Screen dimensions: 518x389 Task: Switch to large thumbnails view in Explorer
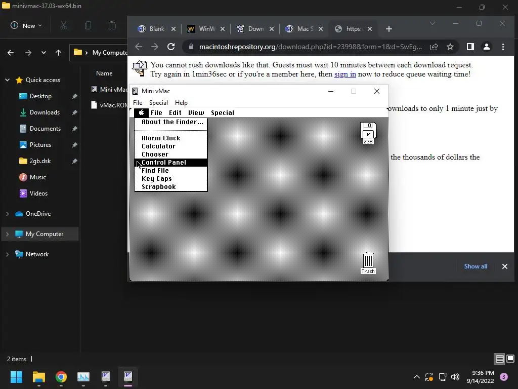(x=510, y=359)
